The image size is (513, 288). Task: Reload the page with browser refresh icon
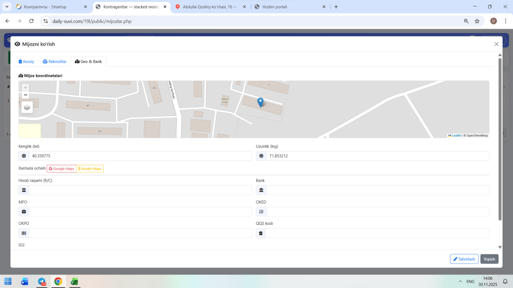click(31, 21)
